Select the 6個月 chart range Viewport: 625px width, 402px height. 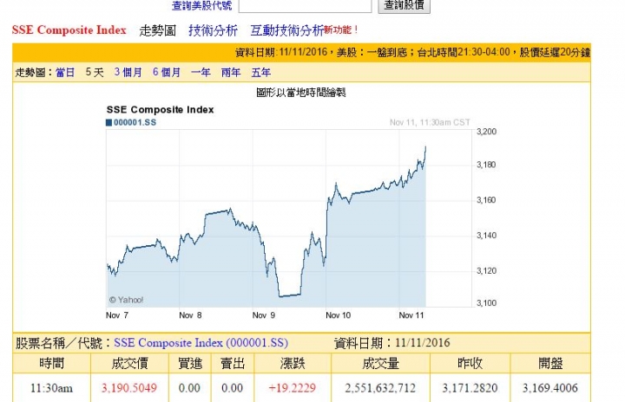click(167, 73)
